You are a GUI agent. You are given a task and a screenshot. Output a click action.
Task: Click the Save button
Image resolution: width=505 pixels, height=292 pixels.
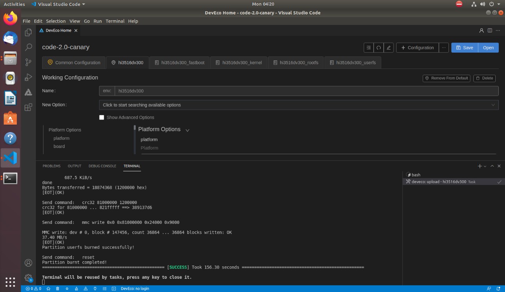464,47
